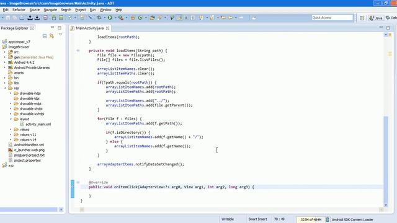Select ic_launcher-web.png file
This screenshot has height=223, width=397.
29,150
